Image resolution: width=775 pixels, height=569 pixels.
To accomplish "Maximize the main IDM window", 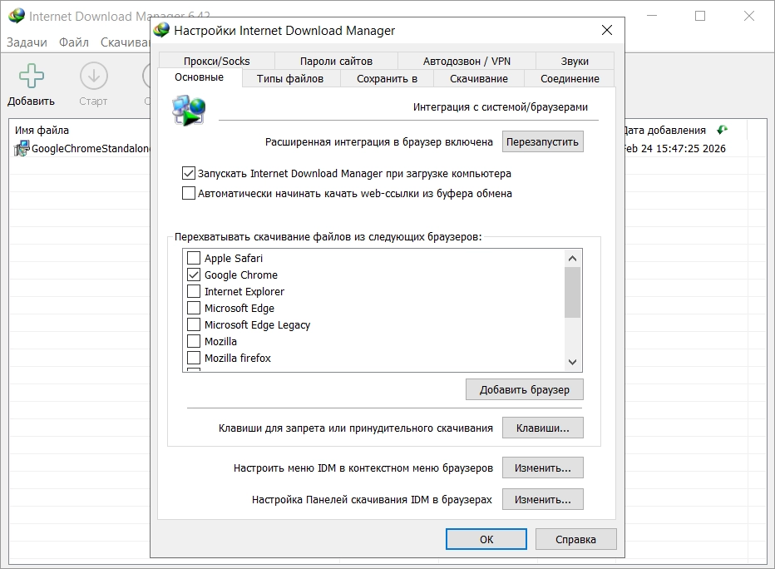I will (x=700, y=16).
